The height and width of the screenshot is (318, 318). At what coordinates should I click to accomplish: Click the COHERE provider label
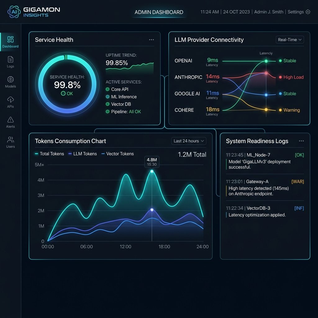point(184,110)
